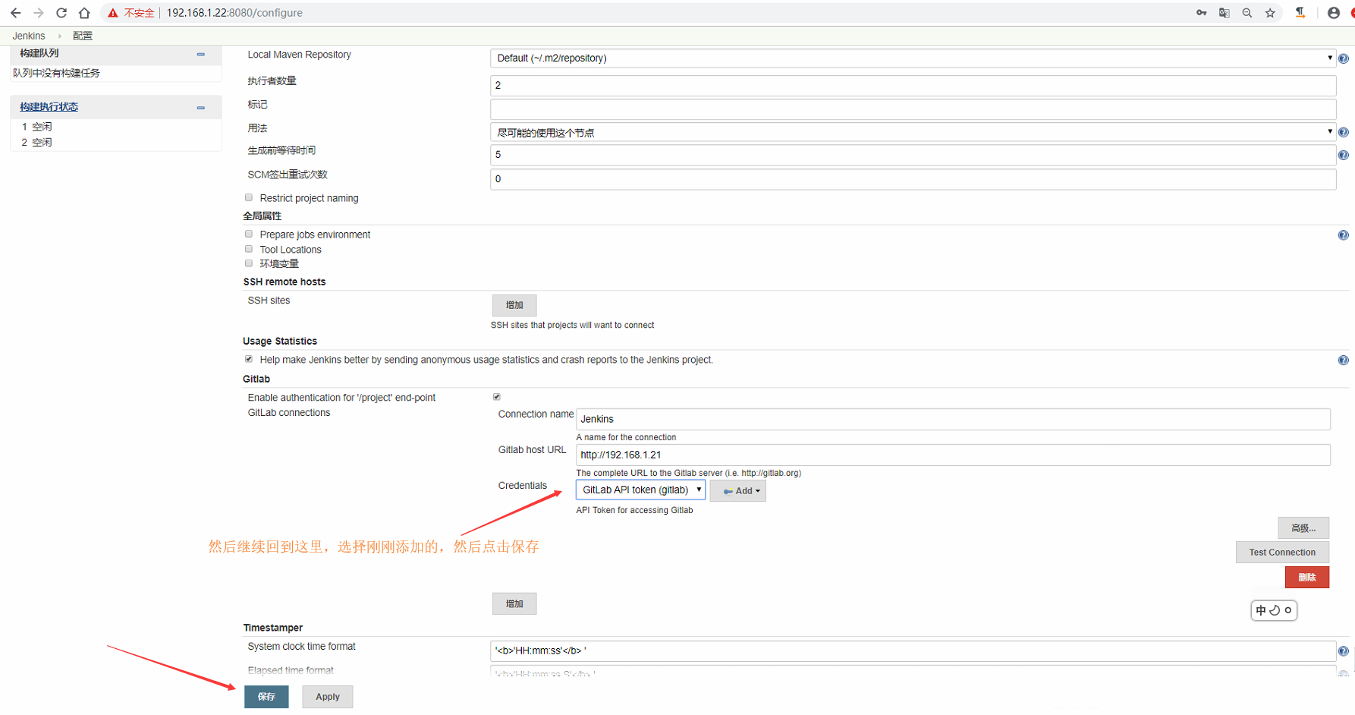The image size is (1355, 715).
Task: Open the 构建执行状态 link
Action: point(49,107)
